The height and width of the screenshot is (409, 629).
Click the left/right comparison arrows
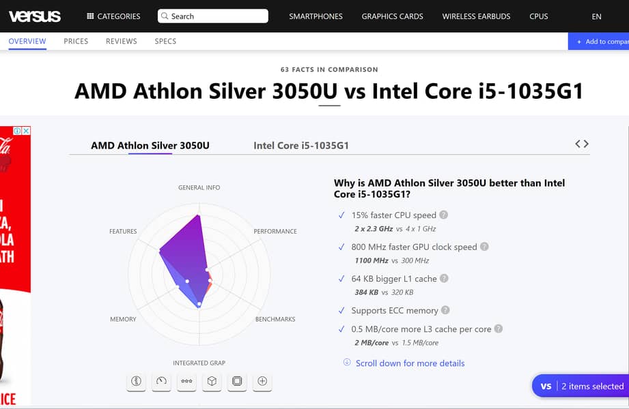click(x=582, y=144)
